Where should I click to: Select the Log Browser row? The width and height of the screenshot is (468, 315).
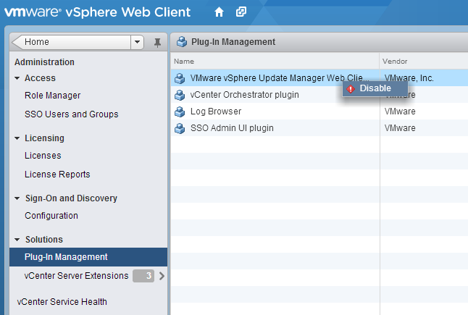[x=319, y=112]
